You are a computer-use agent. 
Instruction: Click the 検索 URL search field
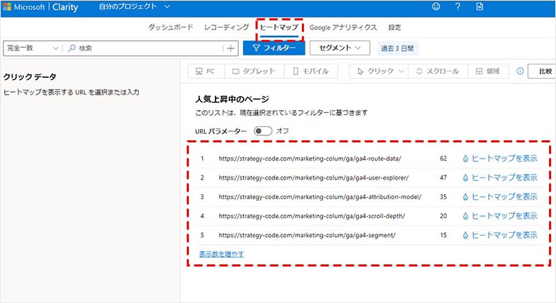147,48
